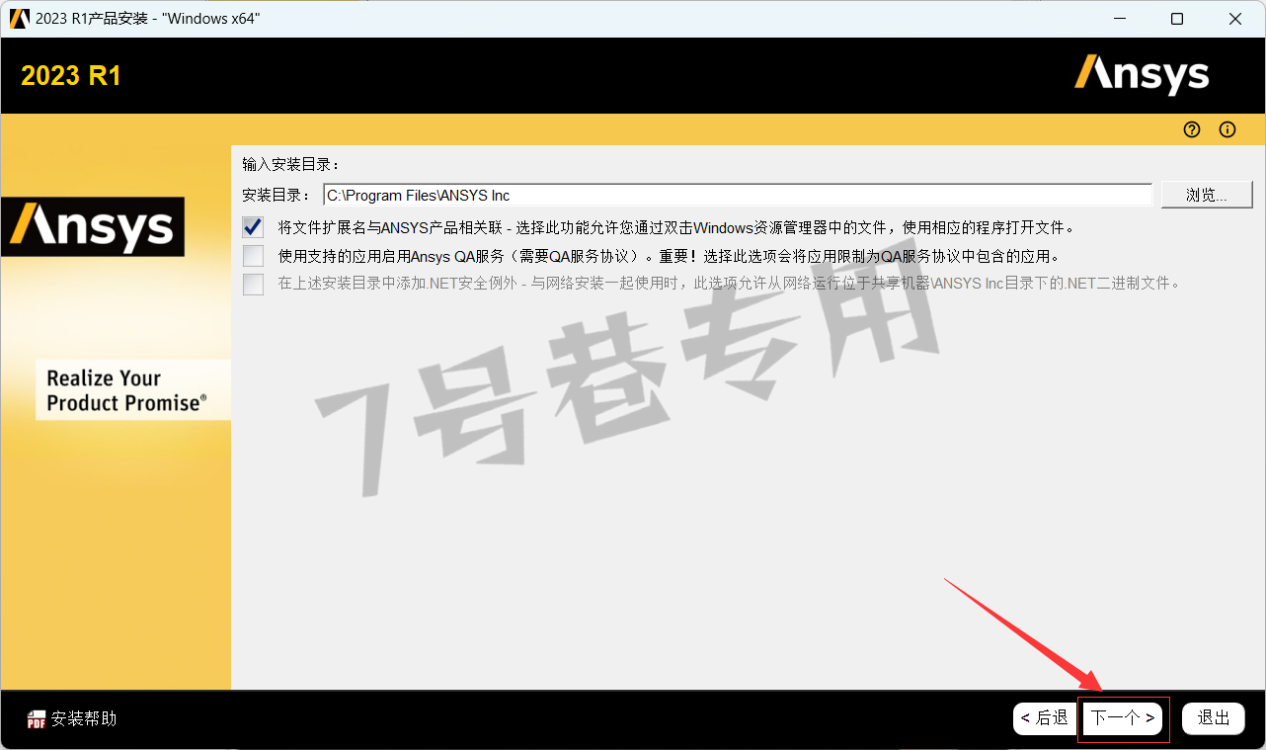
Task: Close the installer window
Action: [1235, 19]
